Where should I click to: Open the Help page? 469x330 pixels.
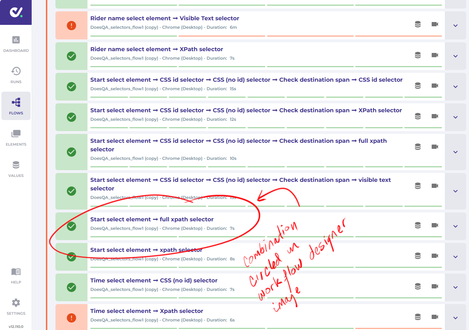pyautogui.click(x=16, y=275)
